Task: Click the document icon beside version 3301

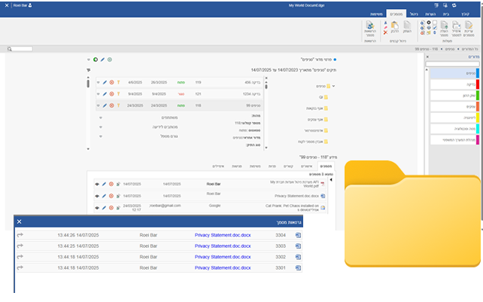Action: (298, 267)
